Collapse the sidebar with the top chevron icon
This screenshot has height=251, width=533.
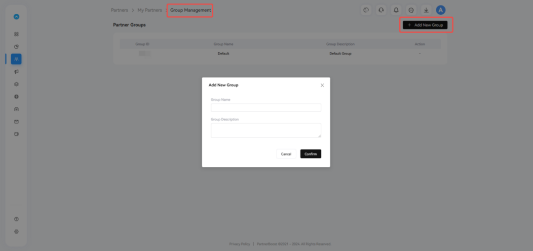[16, 17]
